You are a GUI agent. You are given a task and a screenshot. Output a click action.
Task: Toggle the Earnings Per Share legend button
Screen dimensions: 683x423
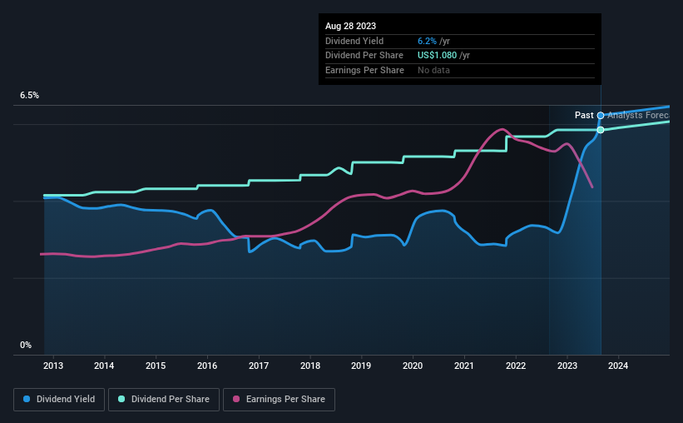point(279,400)
